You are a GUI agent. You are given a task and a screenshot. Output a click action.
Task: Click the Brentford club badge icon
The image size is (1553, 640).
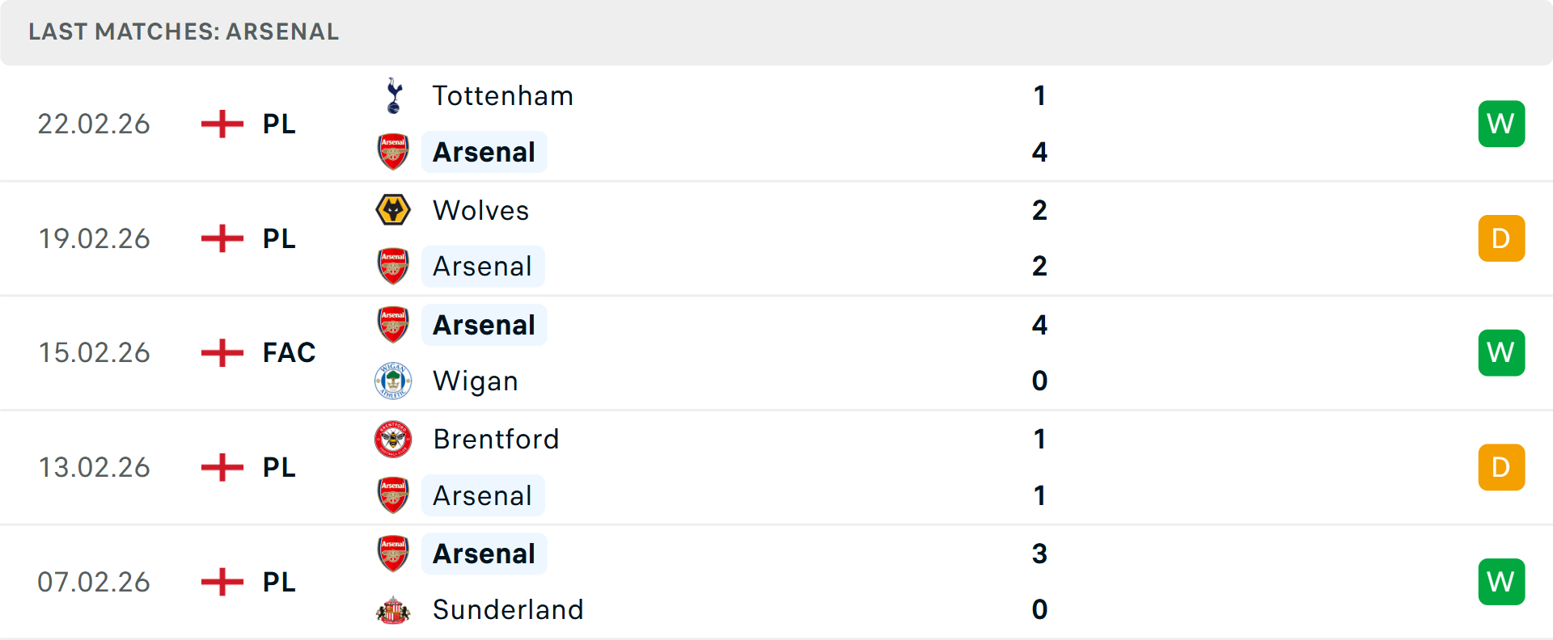[x=393, y=440]
